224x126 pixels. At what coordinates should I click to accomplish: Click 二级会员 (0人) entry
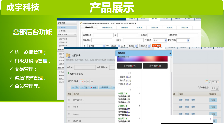pyautogui.click(x=125, y=80)
